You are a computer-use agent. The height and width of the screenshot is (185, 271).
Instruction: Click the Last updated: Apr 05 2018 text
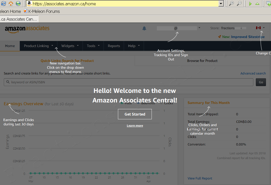248,153
